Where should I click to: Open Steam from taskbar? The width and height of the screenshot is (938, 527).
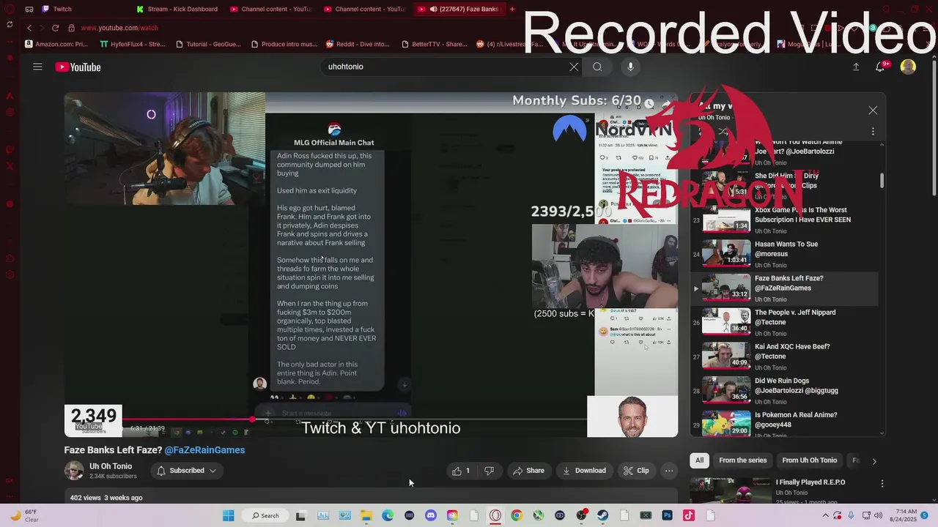[x=602, y=515]
